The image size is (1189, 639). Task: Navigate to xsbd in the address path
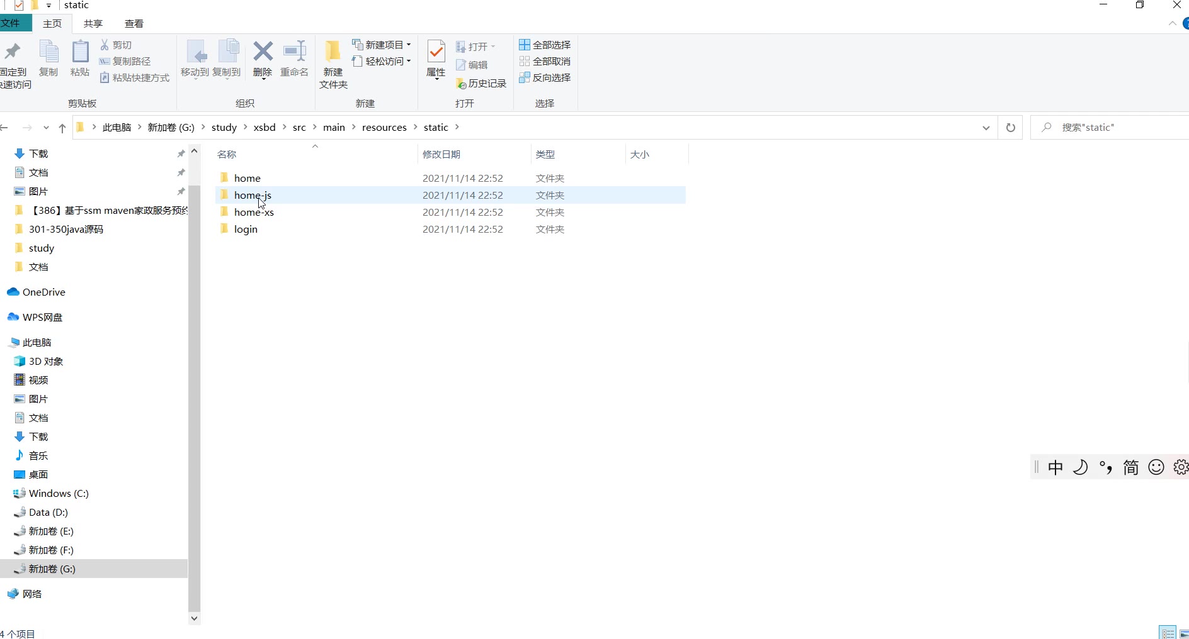tap(265, 127)
